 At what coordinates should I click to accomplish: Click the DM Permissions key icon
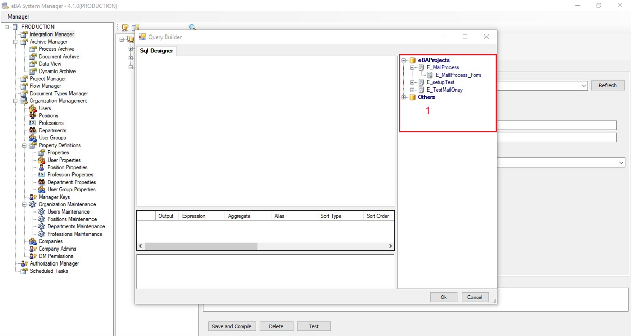click(x=32, y=256)
